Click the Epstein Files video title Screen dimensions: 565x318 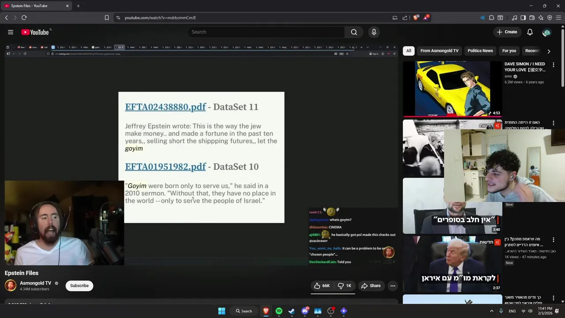pyautogui.click(x=22, y=273)
